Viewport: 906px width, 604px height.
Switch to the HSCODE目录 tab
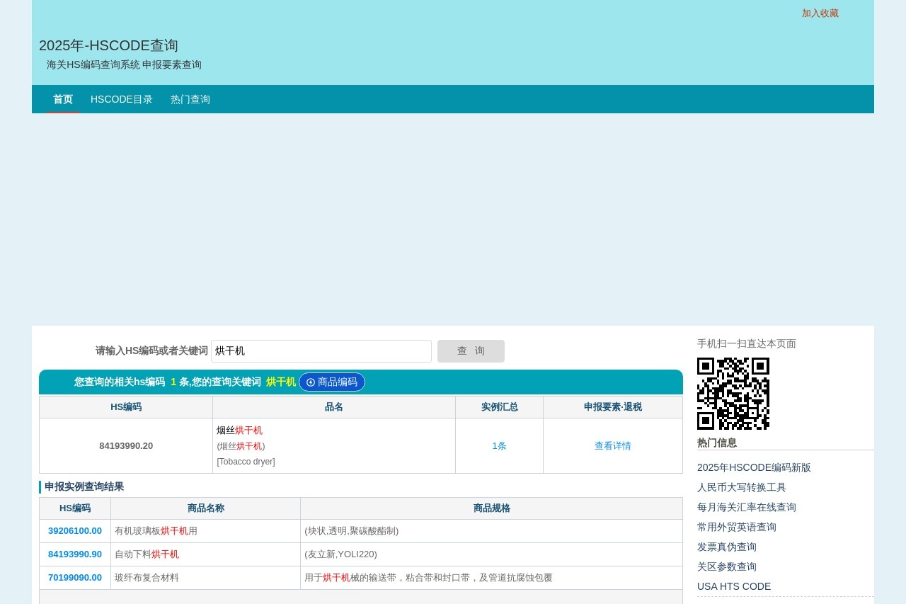click(121, 99)
